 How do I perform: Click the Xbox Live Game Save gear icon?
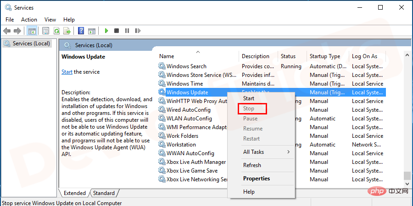(x=162, y=170)
